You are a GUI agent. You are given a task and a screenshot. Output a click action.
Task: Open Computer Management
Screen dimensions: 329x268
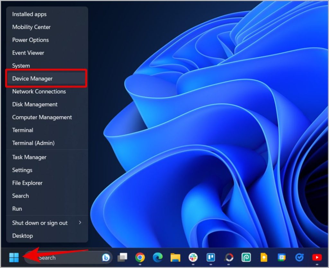point(47,117)
